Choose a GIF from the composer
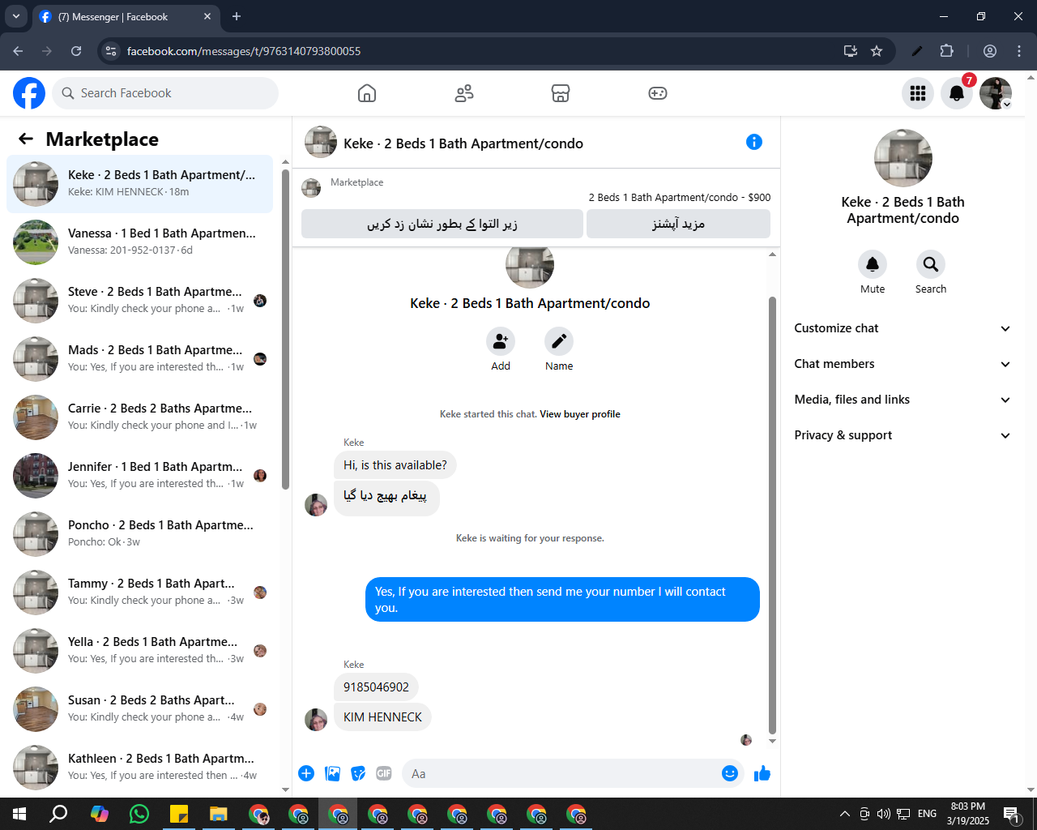This screenshot has height=830, width=1037. [384, 773]
